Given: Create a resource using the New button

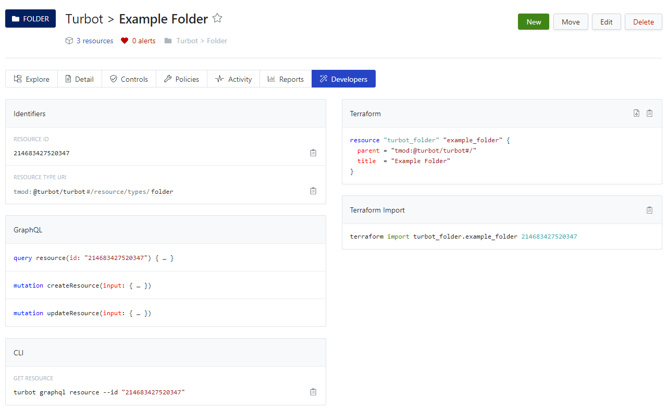Looking at the screenshot, I should pyautogui.click(x=533, y=21).
